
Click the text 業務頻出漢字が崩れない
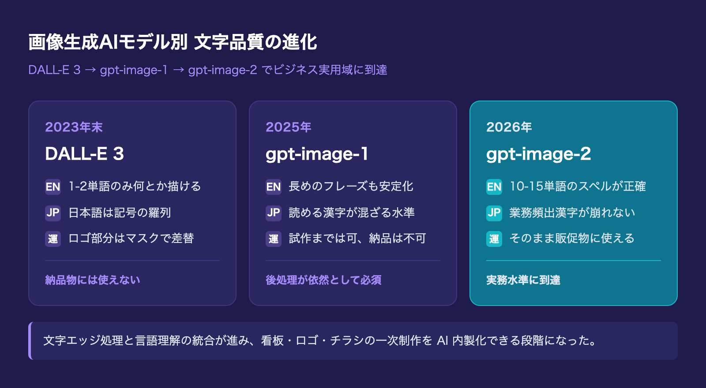(572, 213)
